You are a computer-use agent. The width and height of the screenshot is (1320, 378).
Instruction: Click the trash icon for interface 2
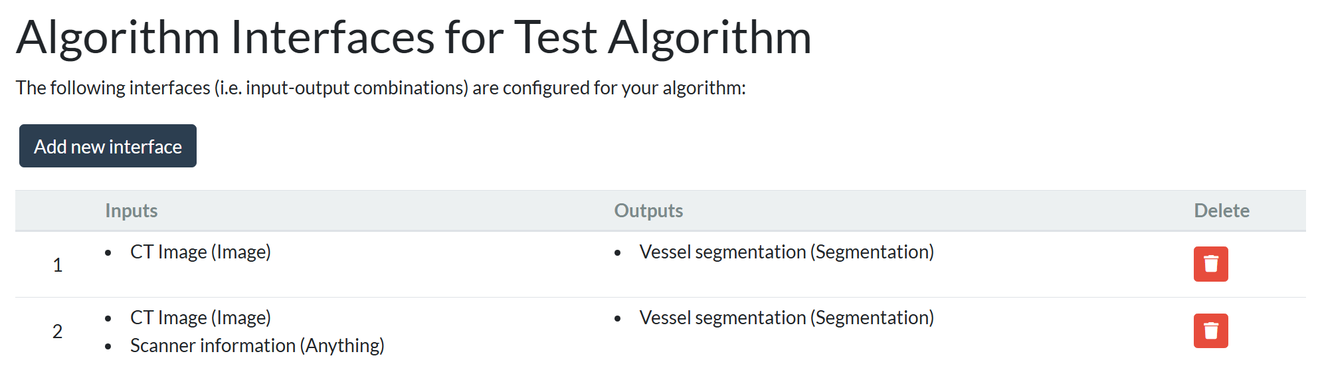click(1210, 331)
